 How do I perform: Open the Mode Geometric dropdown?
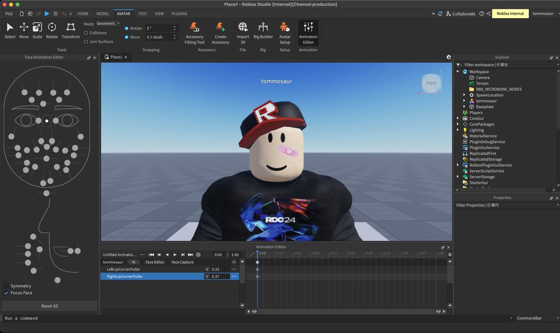(109, 23)
